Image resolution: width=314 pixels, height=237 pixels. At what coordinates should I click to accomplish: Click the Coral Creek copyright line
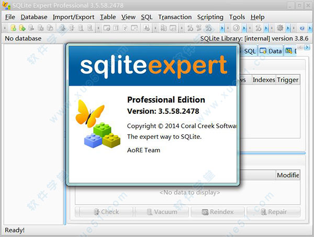(x=182, y=126)
